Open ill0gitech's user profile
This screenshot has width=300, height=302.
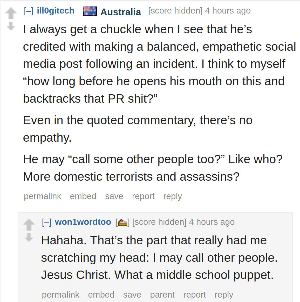[x=56, y=11]
